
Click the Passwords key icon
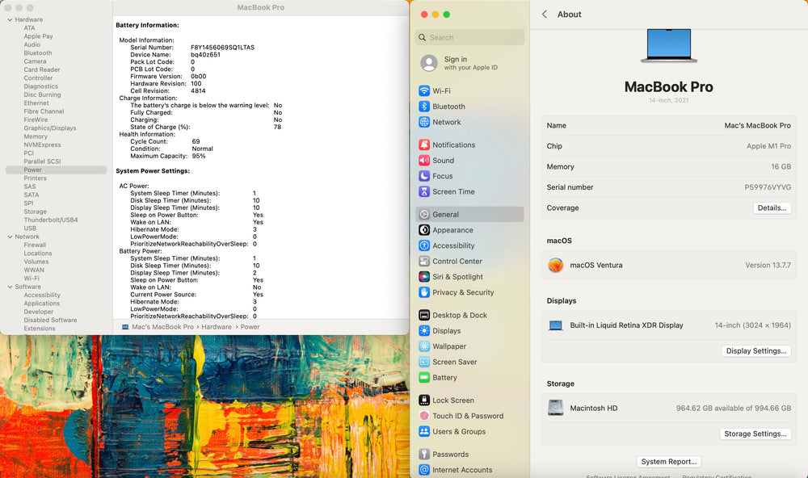click(424, 454)
